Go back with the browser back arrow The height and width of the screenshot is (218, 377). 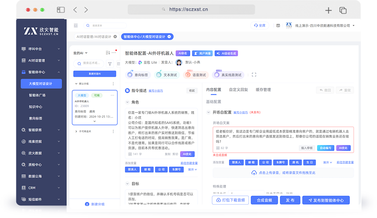tap(75, 10)
